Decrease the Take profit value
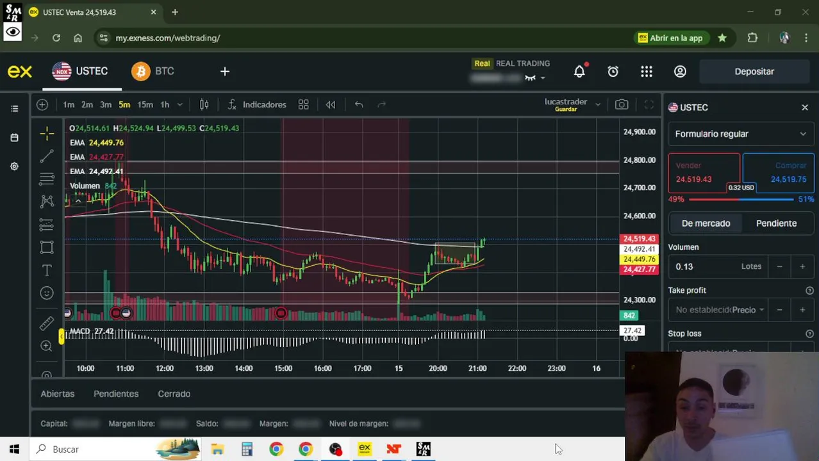This screenshot has width=819, height=461. pyautogui.click(x=779, y=310)
